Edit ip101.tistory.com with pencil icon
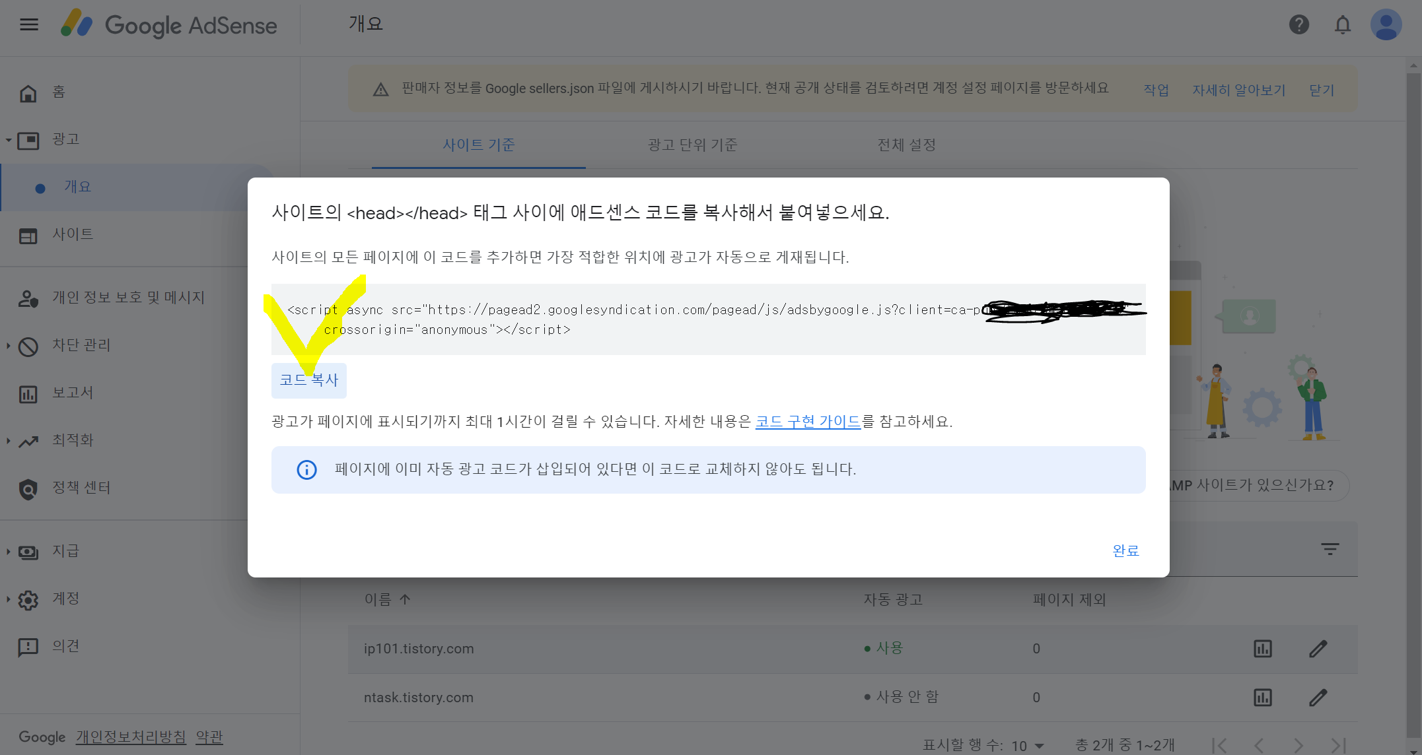 pyautogui.click(x=1318, y=649)
